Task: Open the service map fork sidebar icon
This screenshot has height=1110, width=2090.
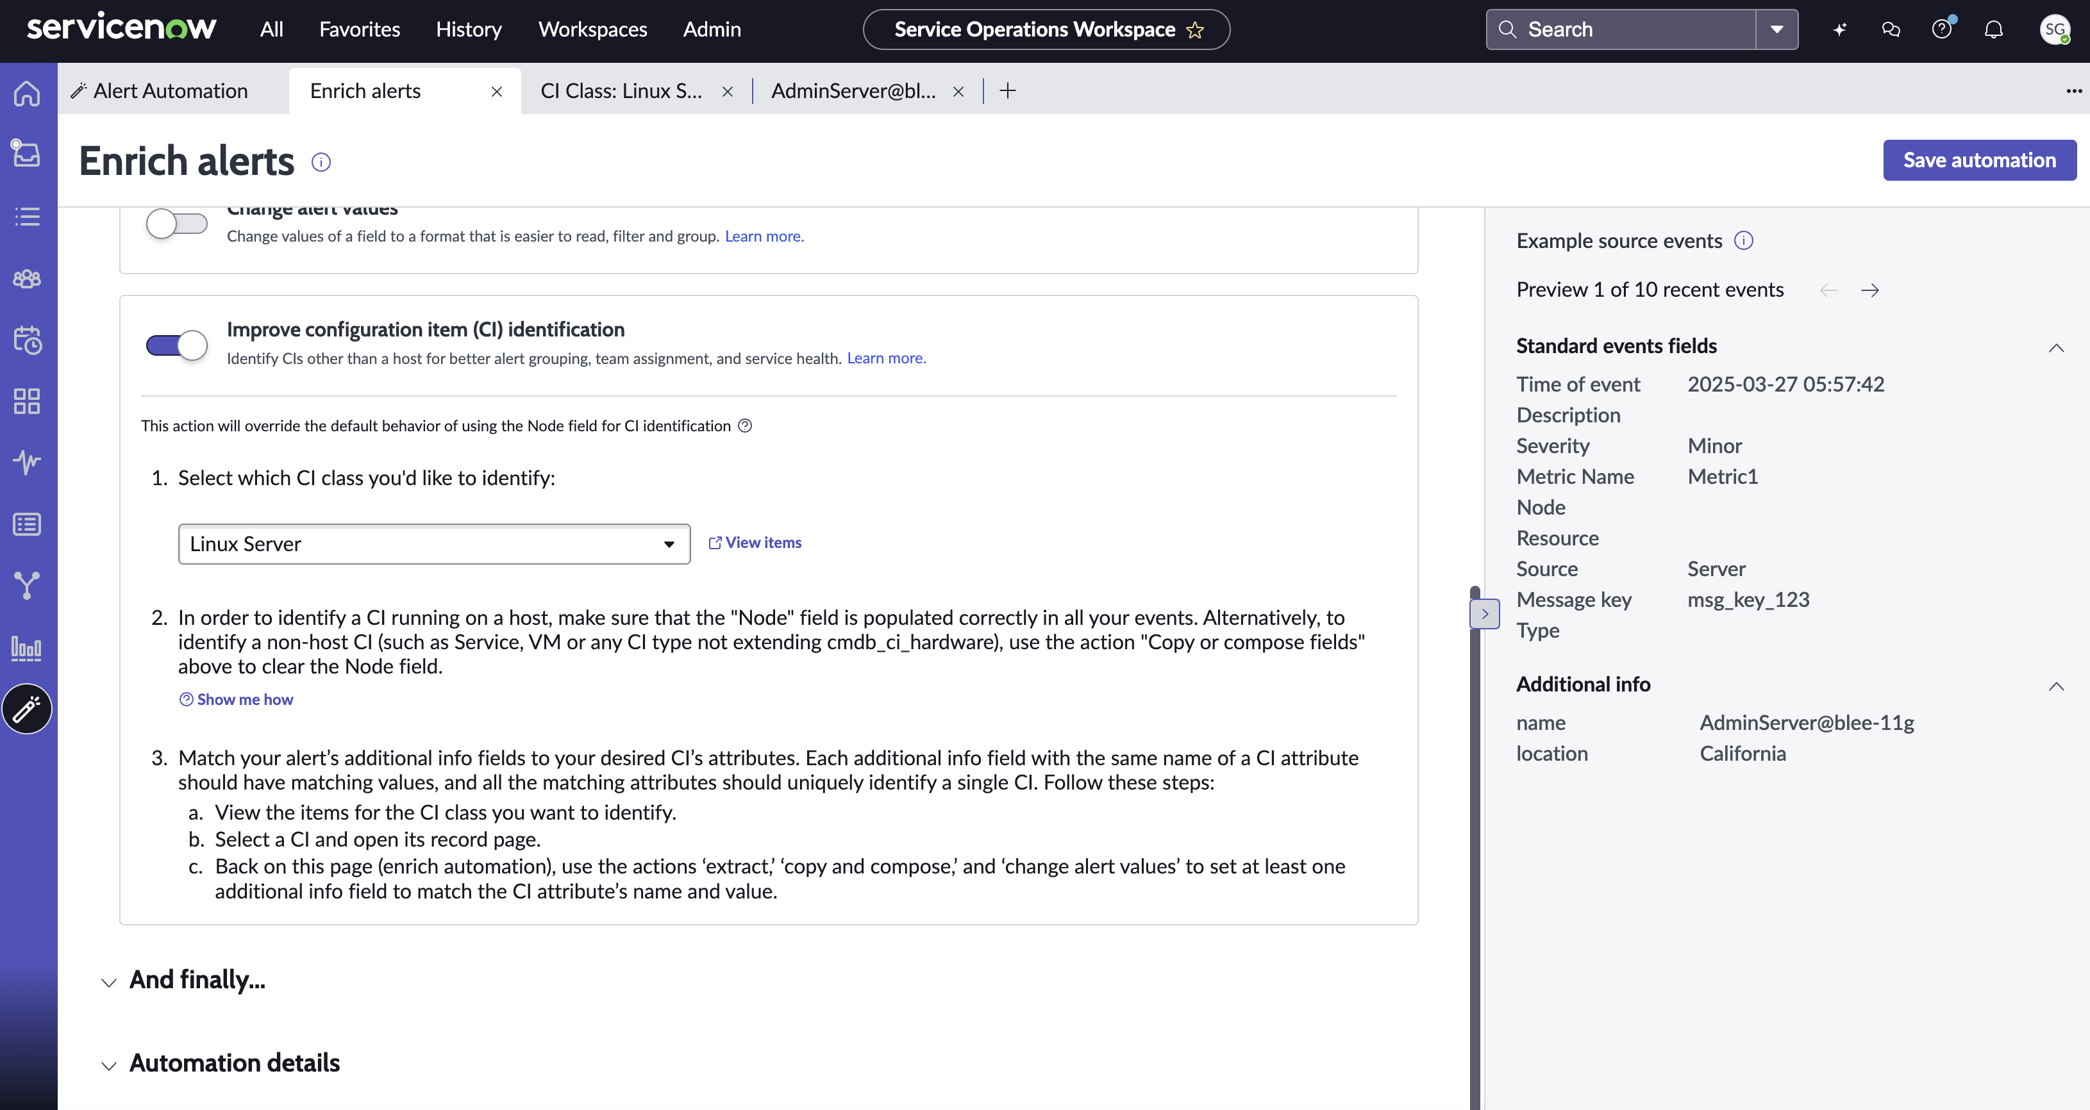Action: tap(27, 585)
